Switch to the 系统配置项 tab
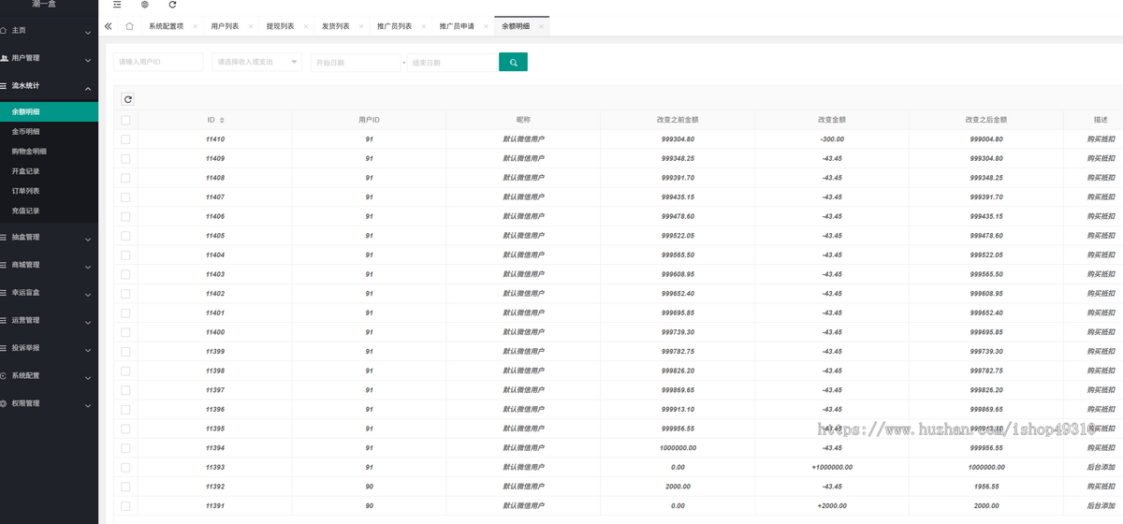The image size is (1123, 524). point(167,26)
